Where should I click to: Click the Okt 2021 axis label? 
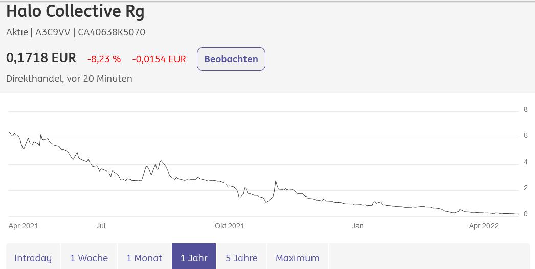(229, 226)
